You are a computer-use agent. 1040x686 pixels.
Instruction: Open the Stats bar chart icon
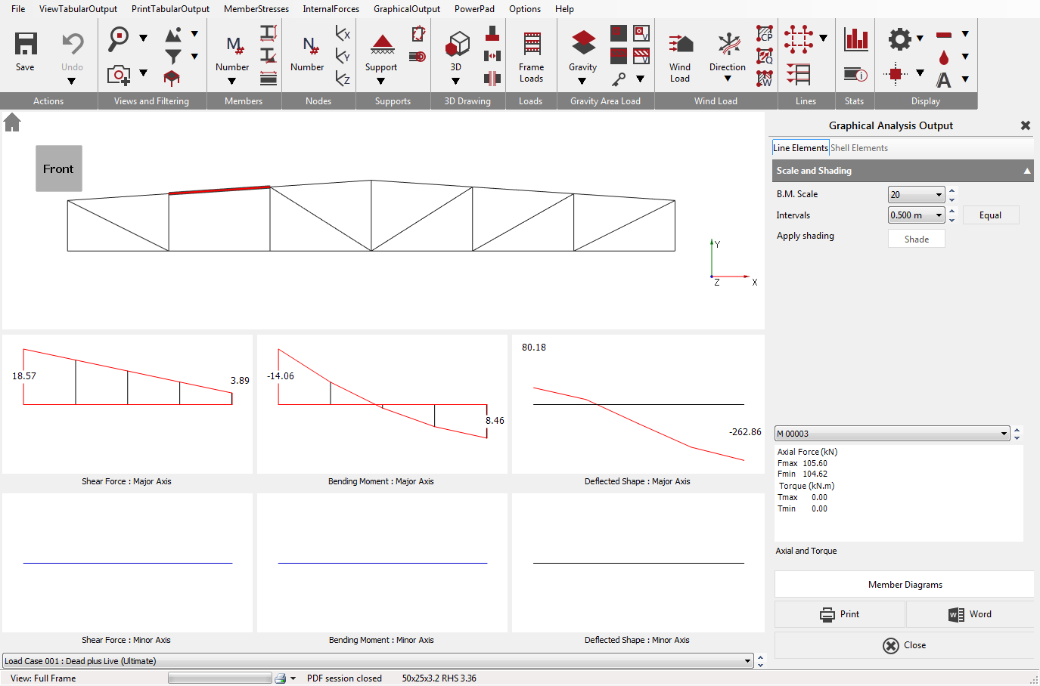(855, 40)
